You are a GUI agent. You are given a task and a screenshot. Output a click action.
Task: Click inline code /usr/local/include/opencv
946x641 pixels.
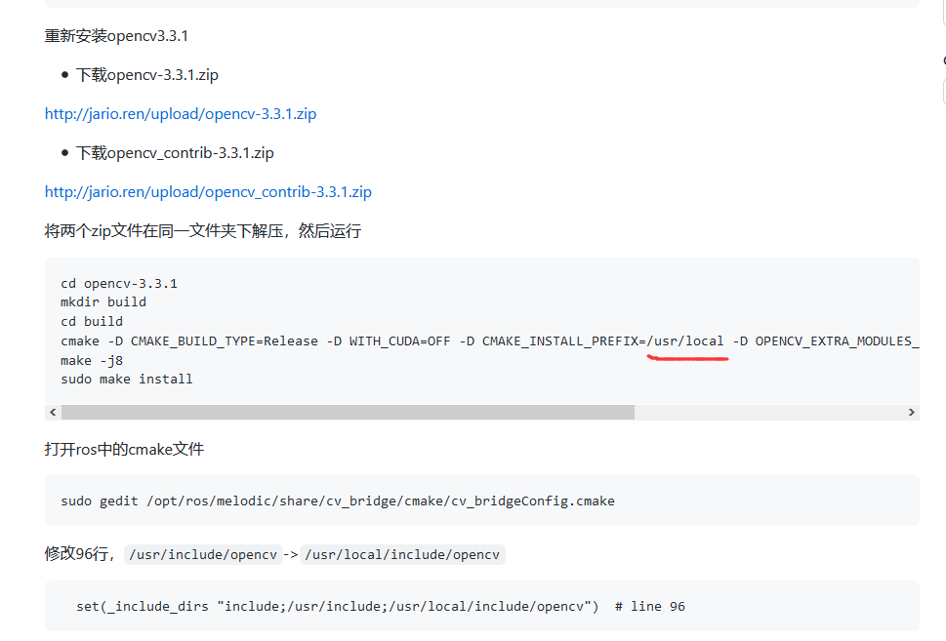[x=402, y=555]
